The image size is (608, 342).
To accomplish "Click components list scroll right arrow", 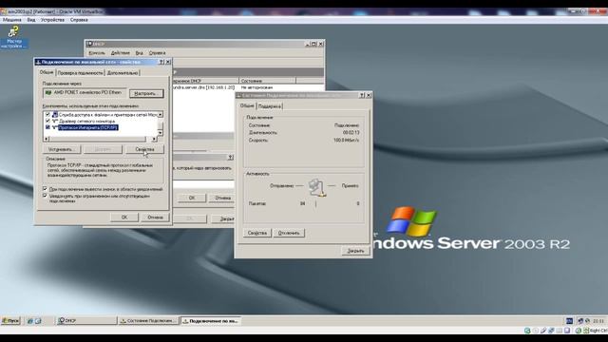I will tap(154, 139).
